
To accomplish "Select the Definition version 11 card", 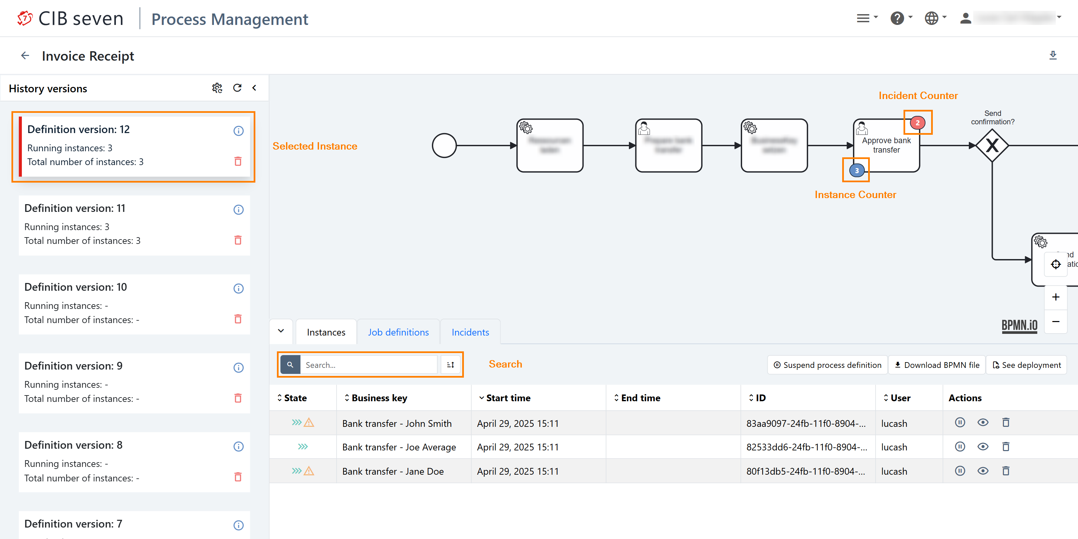I will (x=134, y=225).
